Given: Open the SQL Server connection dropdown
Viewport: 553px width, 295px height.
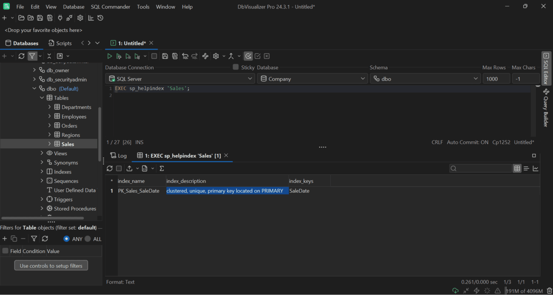Looking at the screenshot, I should pyautogui.click(x=250, y=78).
